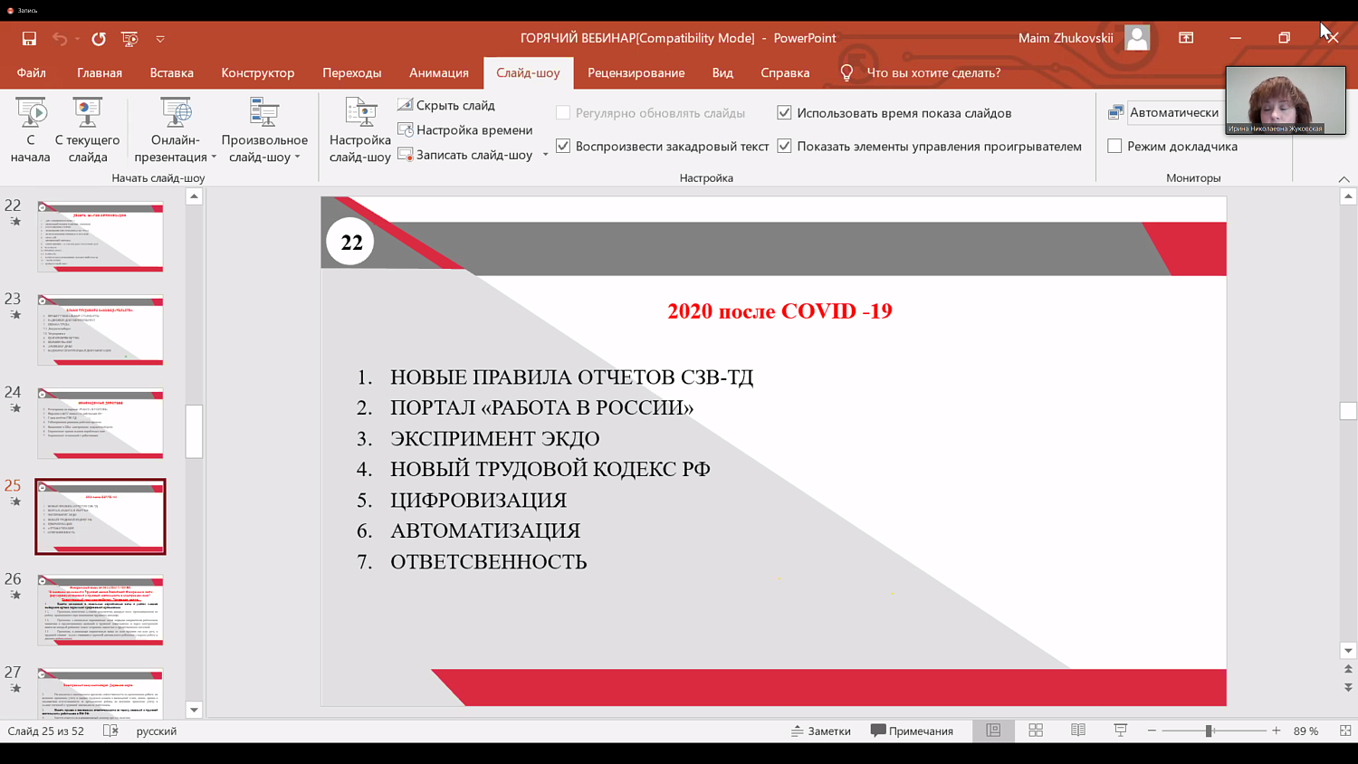The width and height of the screenshot is (1358, 764).
Task: Click zoom out minus button
Action: 1152,731
